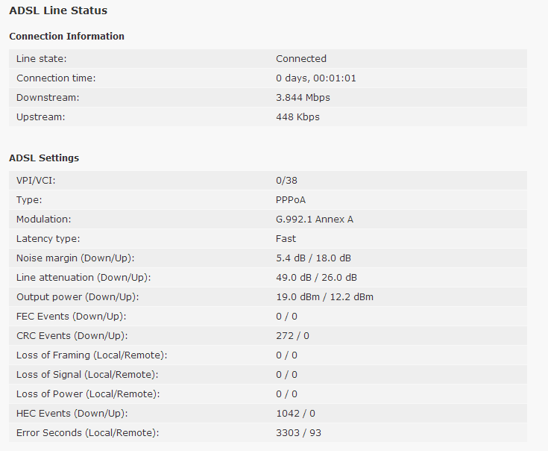
Task: Click the ADSL Settings section title
Action: (44, 158)
